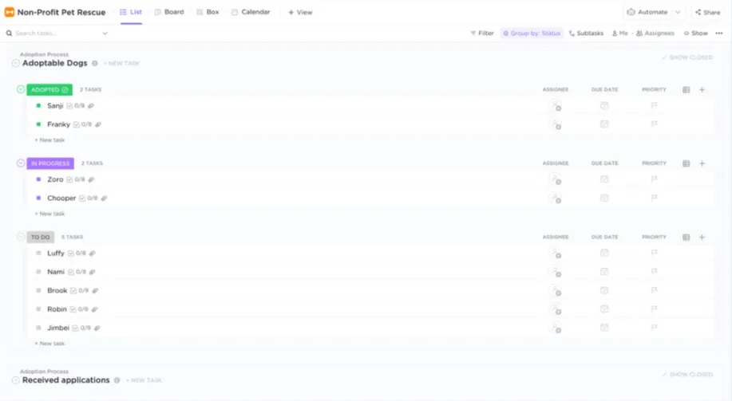Click the Share button
The image size is (732, 401).
click(708, 12)
